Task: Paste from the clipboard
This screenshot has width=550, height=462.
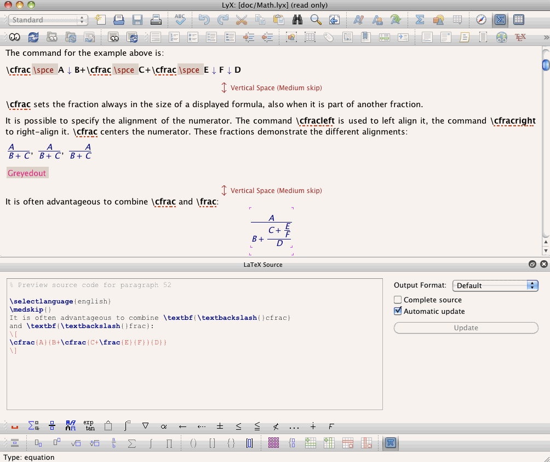Action: tap(278, 20)
